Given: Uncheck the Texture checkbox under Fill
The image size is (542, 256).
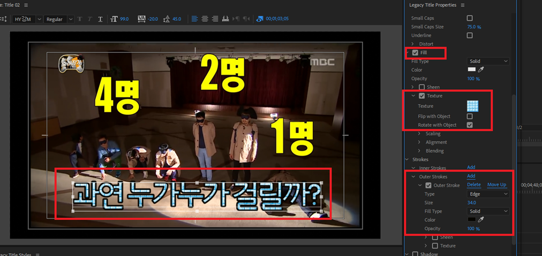Looking at the screenshot, I should (421, 96).
